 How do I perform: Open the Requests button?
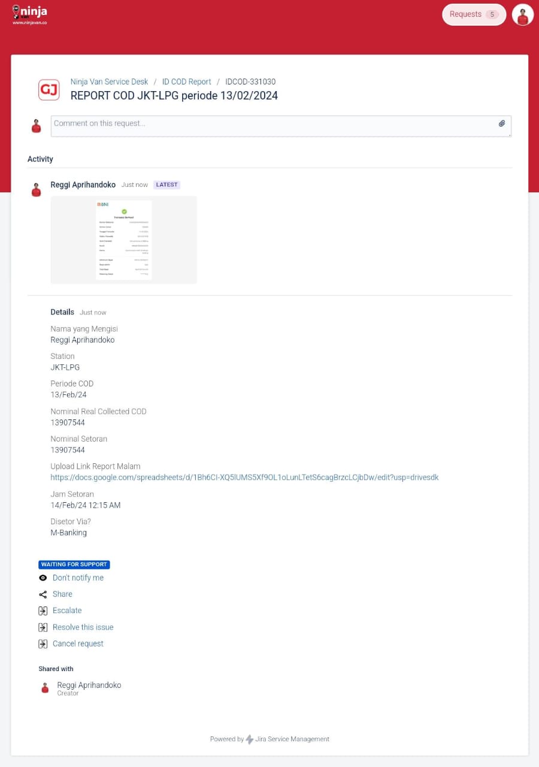pos(474,14)
